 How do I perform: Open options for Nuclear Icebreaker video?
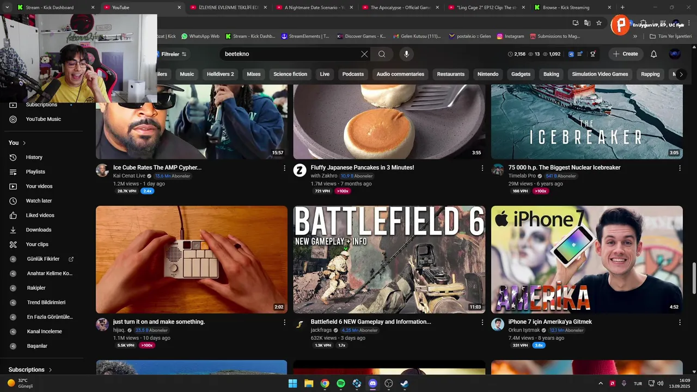[680, 168]
